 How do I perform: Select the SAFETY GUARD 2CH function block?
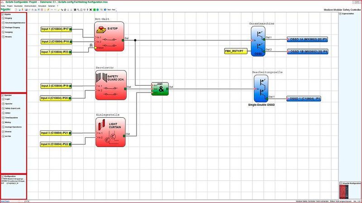111,85
